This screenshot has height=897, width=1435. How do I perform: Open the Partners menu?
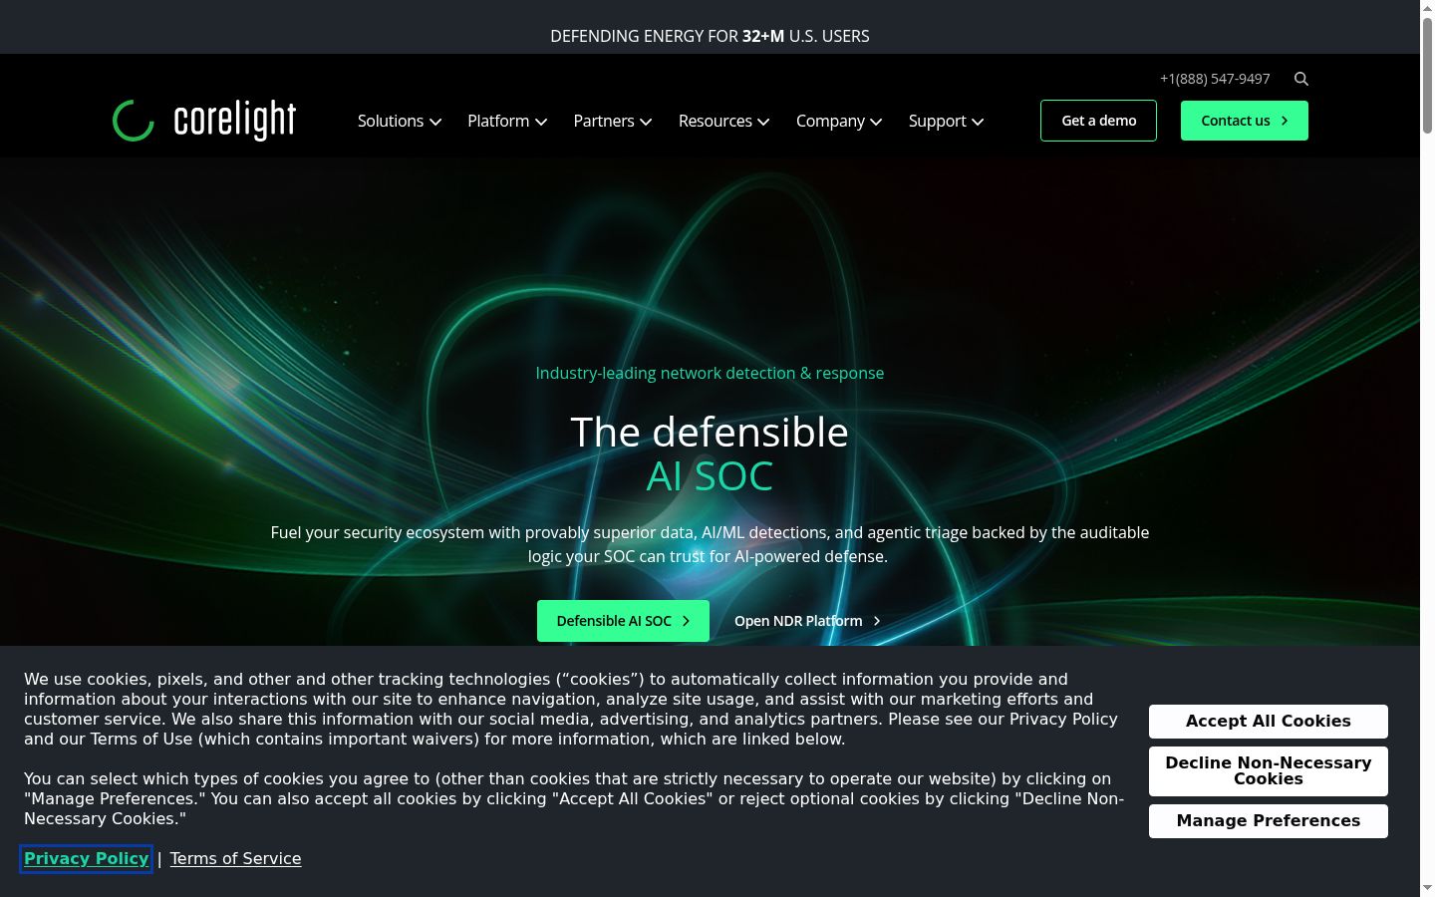pos(604,121)
